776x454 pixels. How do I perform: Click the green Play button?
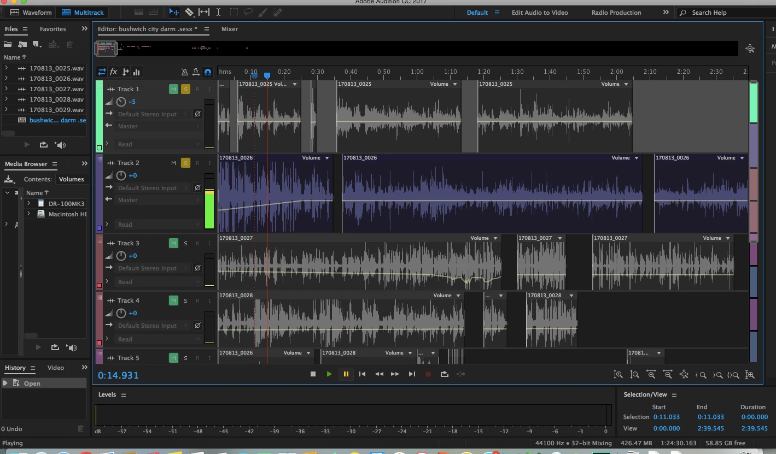click(329, 374)
